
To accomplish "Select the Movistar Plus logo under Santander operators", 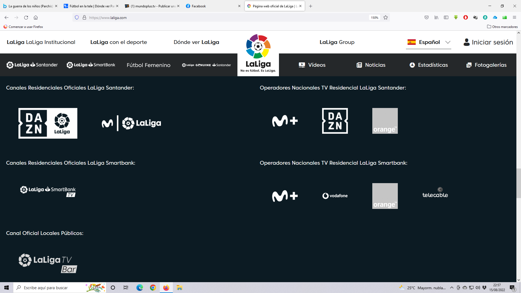I will [x=285, y=121].
